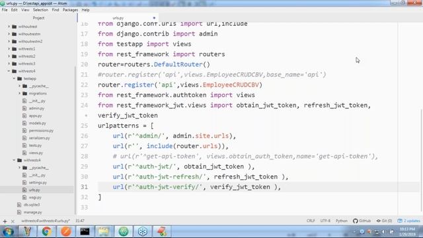Viewport: 423px width, 238px height.
Task: Click the Project panel header
Action: (x=38, y=18)
